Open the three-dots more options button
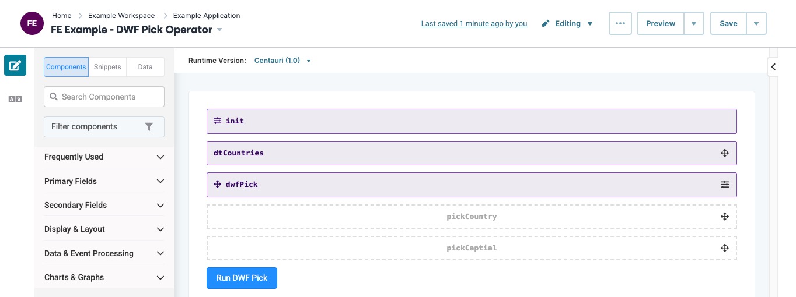This screenshot has height=297, width=796. pos(620,24)
